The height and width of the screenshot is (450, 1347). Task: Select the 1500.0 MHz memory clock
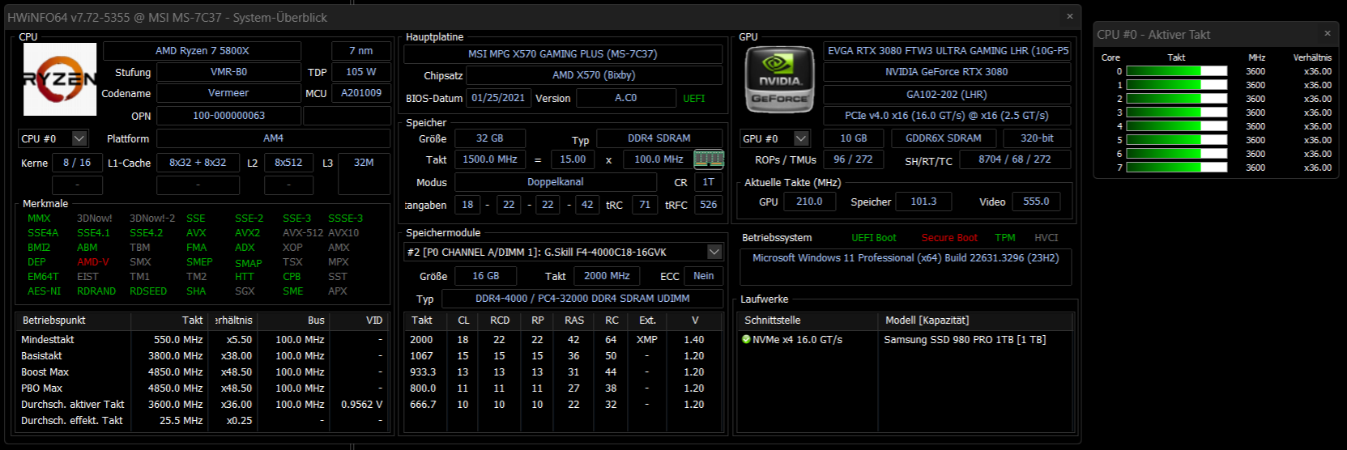[490, 159]
